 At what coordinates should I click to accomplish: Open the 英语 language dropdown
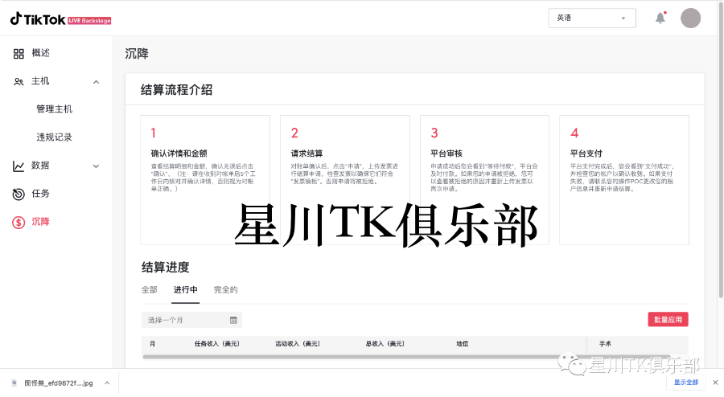pyautogui.click(x=592, y=18)
